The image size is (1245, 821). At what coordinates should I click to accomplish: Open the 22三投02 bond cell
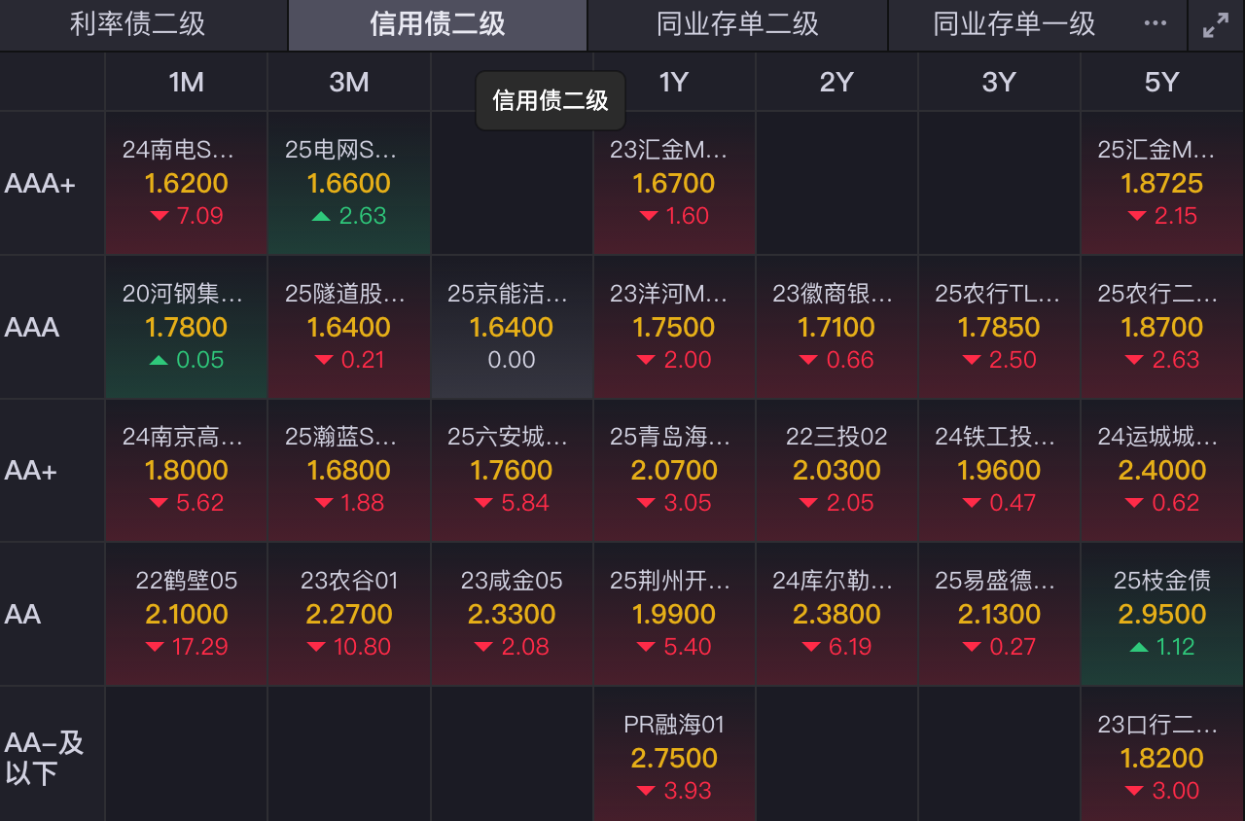point(836,471)
